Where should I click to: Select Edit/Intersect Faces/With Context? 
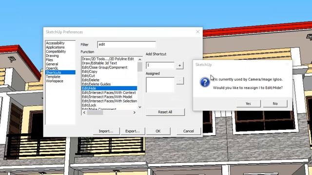(109, 92)
